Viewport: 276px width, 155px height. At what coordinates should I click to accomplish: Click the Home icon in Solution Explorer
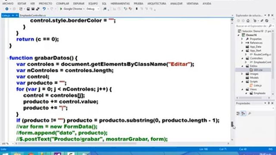coord(248,21)
